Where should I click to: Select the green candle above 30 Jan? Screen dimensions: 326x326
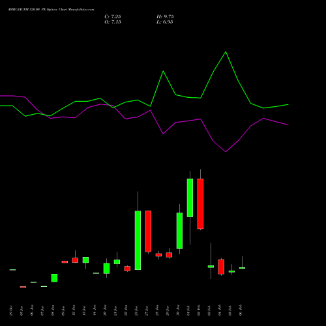[179, 231]
